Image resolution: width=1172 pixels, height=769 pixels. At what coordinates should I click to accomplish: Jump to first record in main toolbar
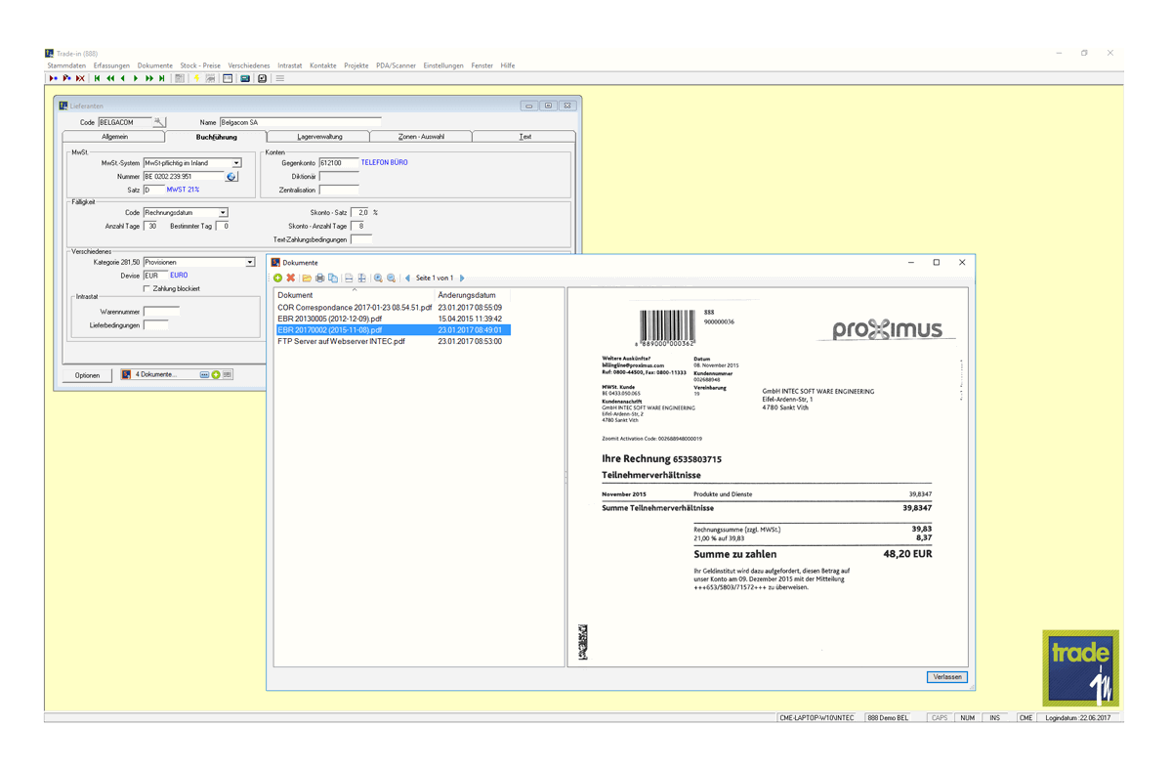pyautogui.click(x=97, y=78)
